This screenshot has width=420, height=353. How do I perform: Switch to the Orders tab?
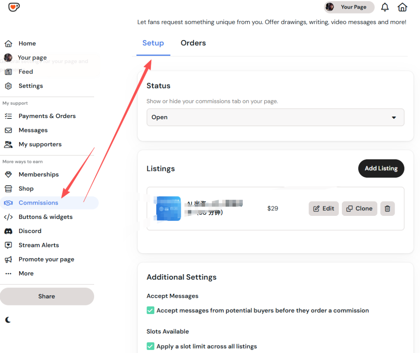point(193,43)
